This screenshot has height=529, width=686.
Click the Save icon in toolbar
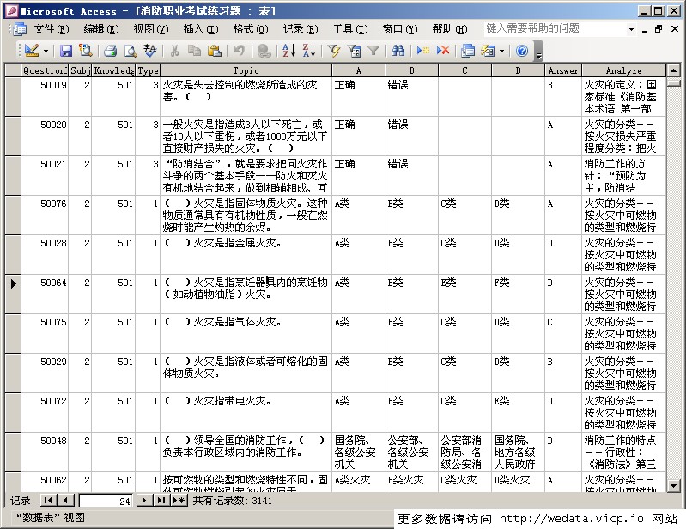(65, 51)
